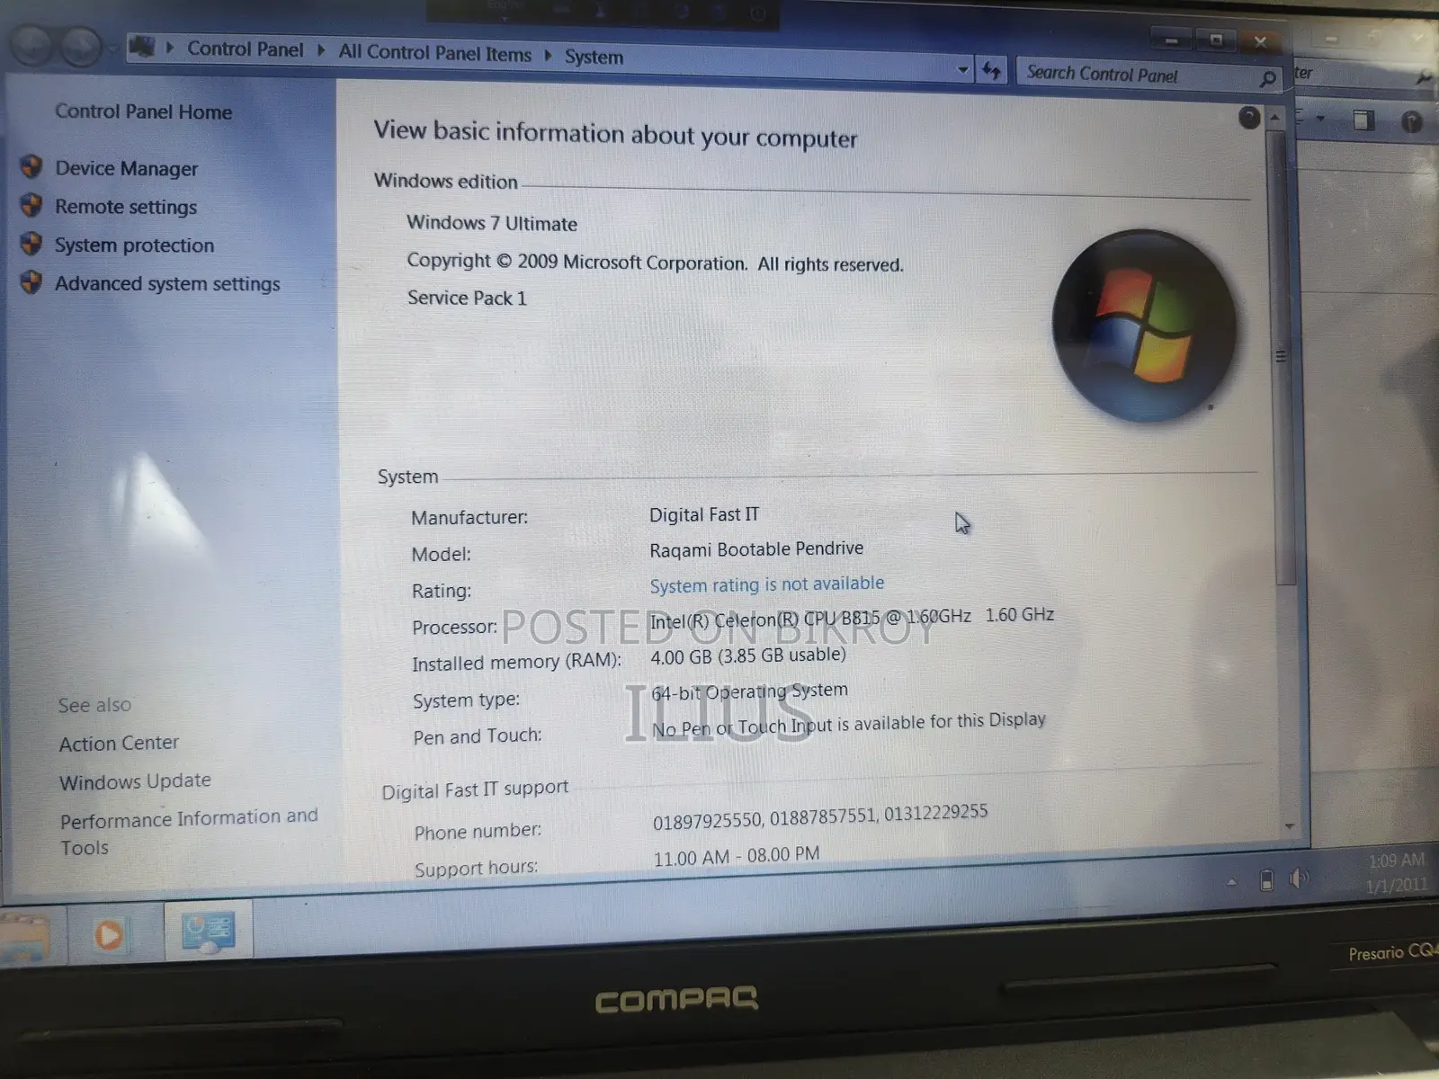Click the shield icon beside Remote settings
This screenshot has width=1439, height=1079.
point(31,206)
